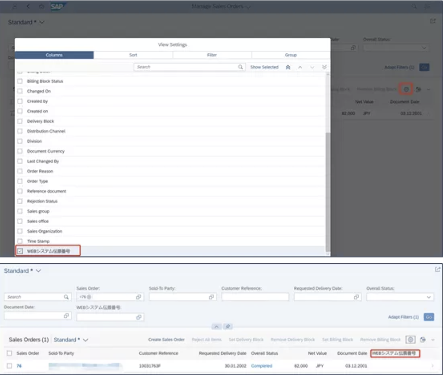Screen dimensions: 447x375
Task: Check the Order Reason column checkbox
Action: [20, 171]
